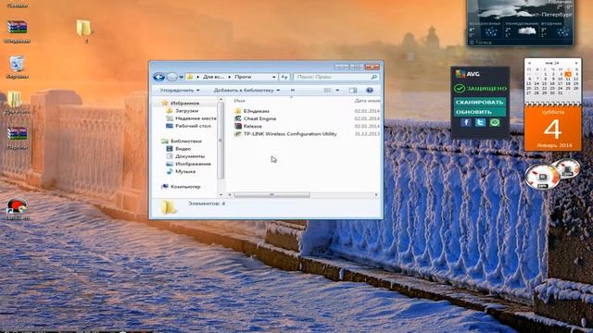Select day 15 in the calendar gadget
Screen dimensions: 593x333
(x=544, y=83)
